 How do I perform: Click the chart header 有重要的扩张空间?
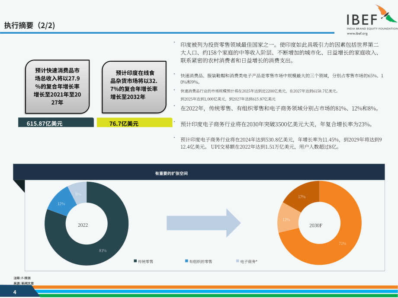tap(171, 173)
